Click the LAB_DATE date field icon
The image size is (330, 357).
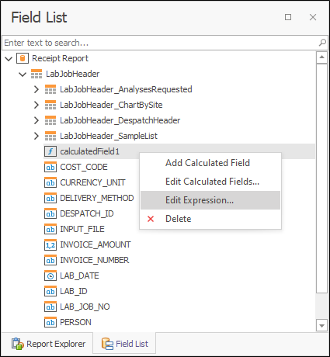point(50,276)
